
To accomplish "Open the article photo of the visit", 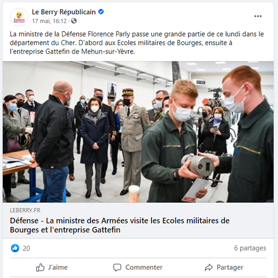I will [x=138, y=132].
